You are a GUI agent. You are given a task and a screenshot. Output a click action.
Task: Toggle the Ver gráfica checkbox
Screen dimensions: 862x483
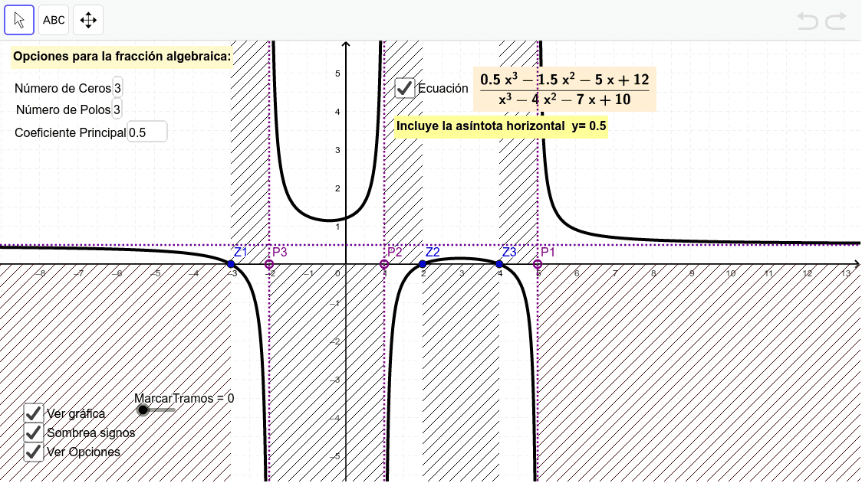click(x=34, y=413)
